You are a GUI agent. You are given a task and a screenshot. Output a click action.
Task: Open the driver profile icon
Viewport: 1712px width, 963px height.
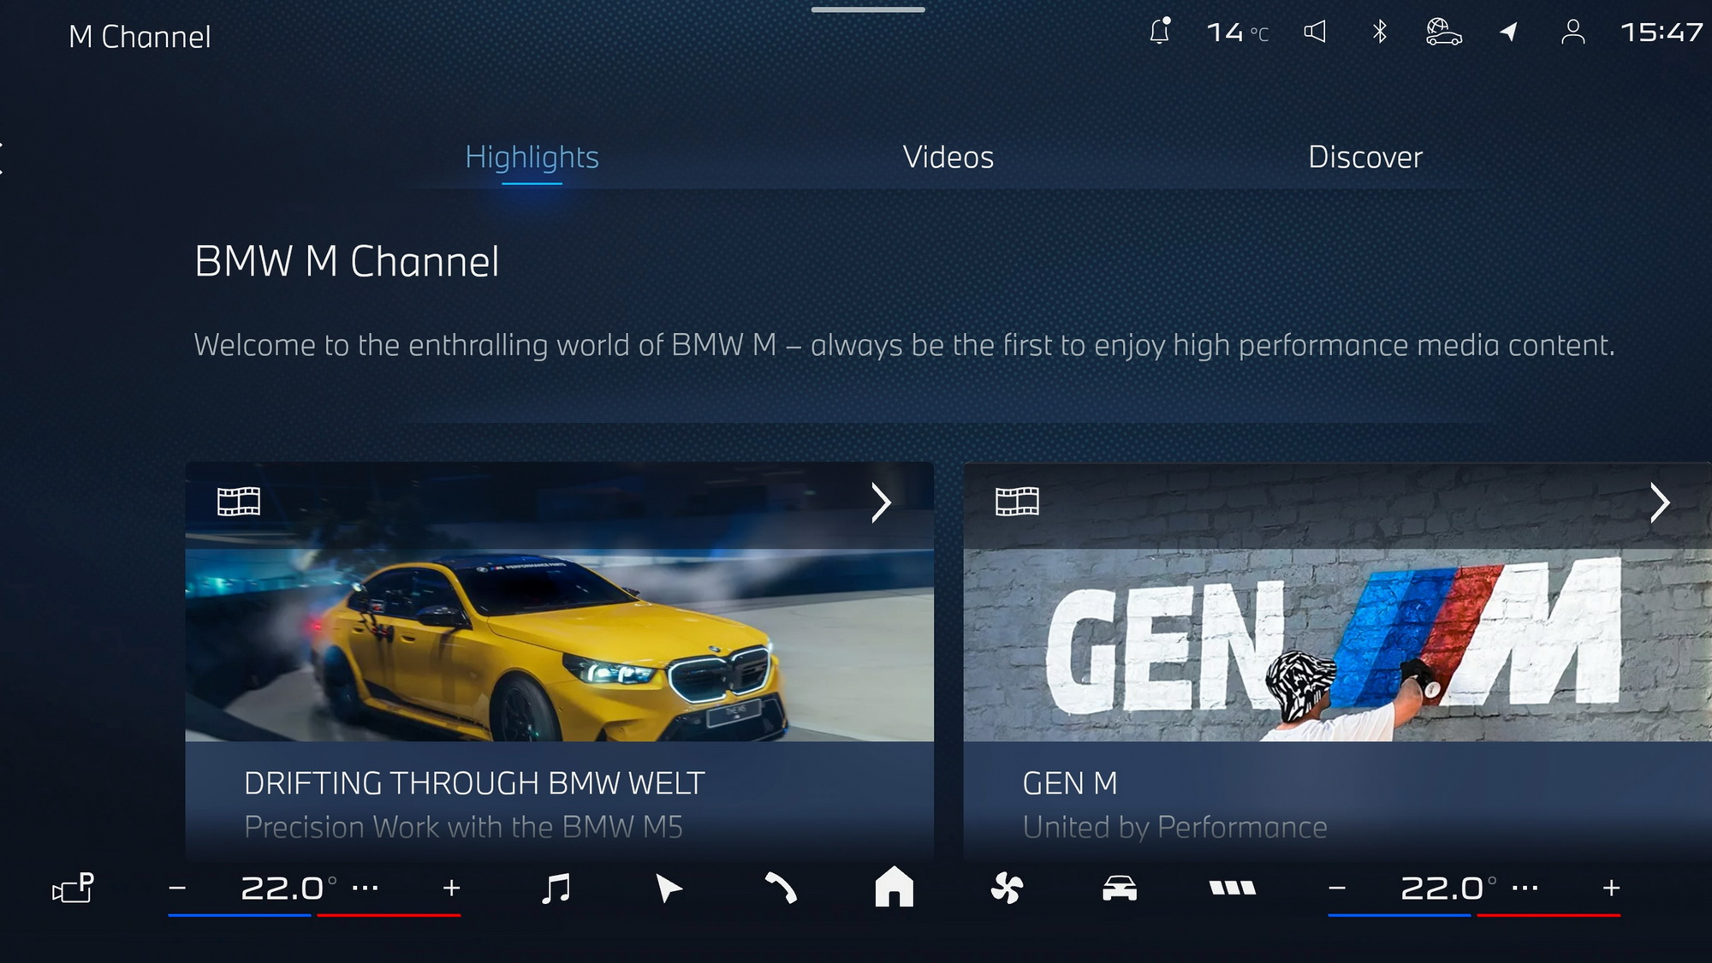coord(1573,34)
